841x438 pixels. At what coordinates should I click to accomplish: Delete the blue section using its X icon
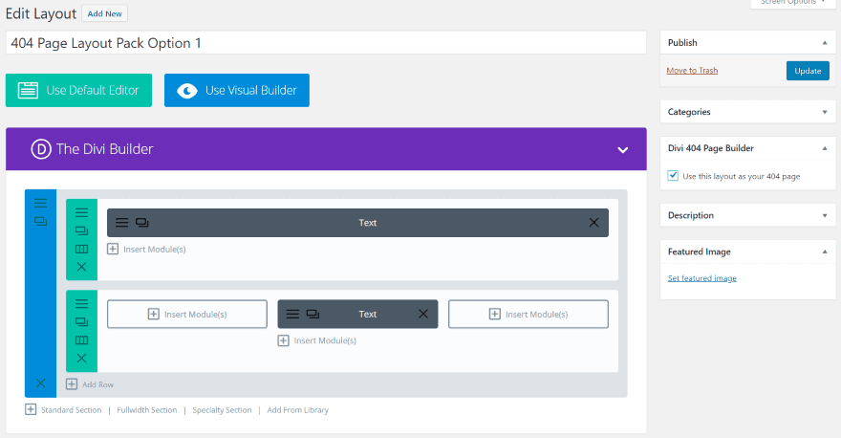40,383
